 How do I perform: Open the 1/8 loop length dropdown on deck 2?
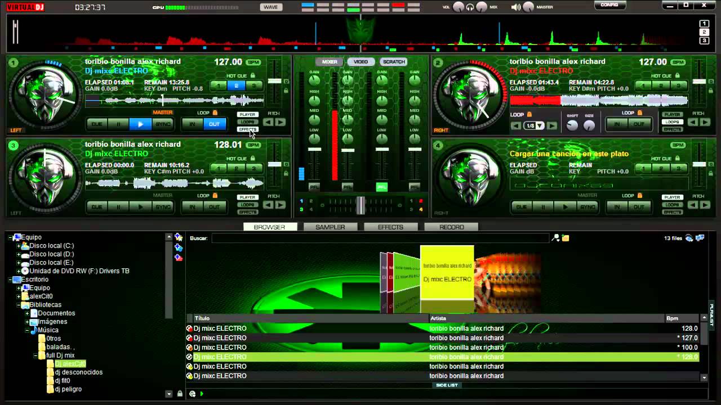(540, 126)
